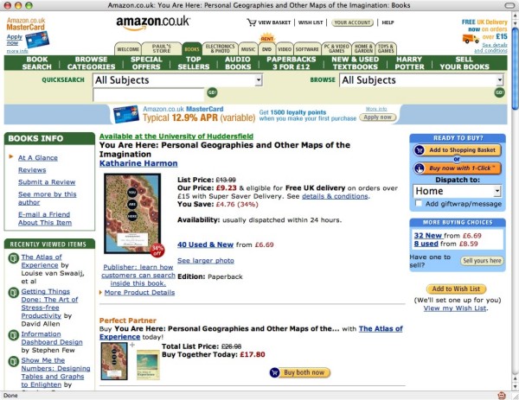Click the free delivery van icon
519x400 pixels.
click(x=470, y=38)
